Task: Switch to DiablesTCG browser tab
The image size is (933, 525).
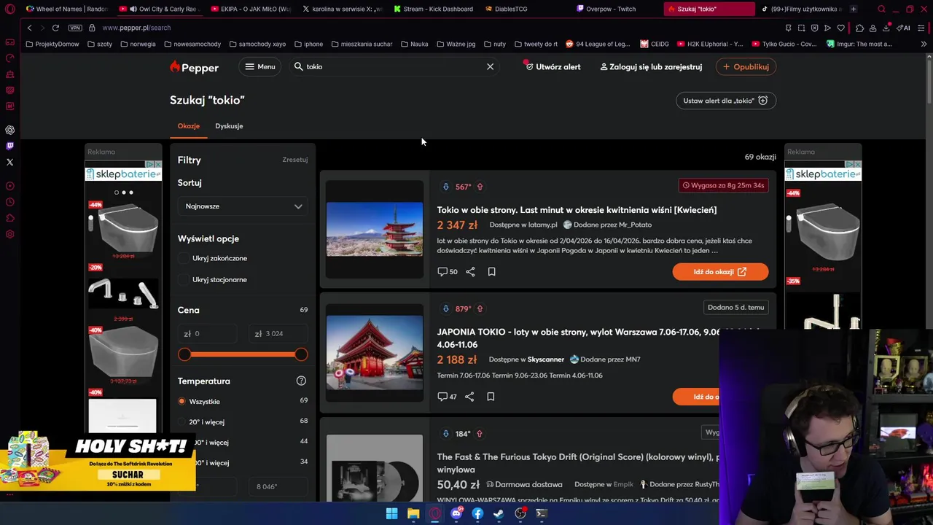Action: [510, 9]
